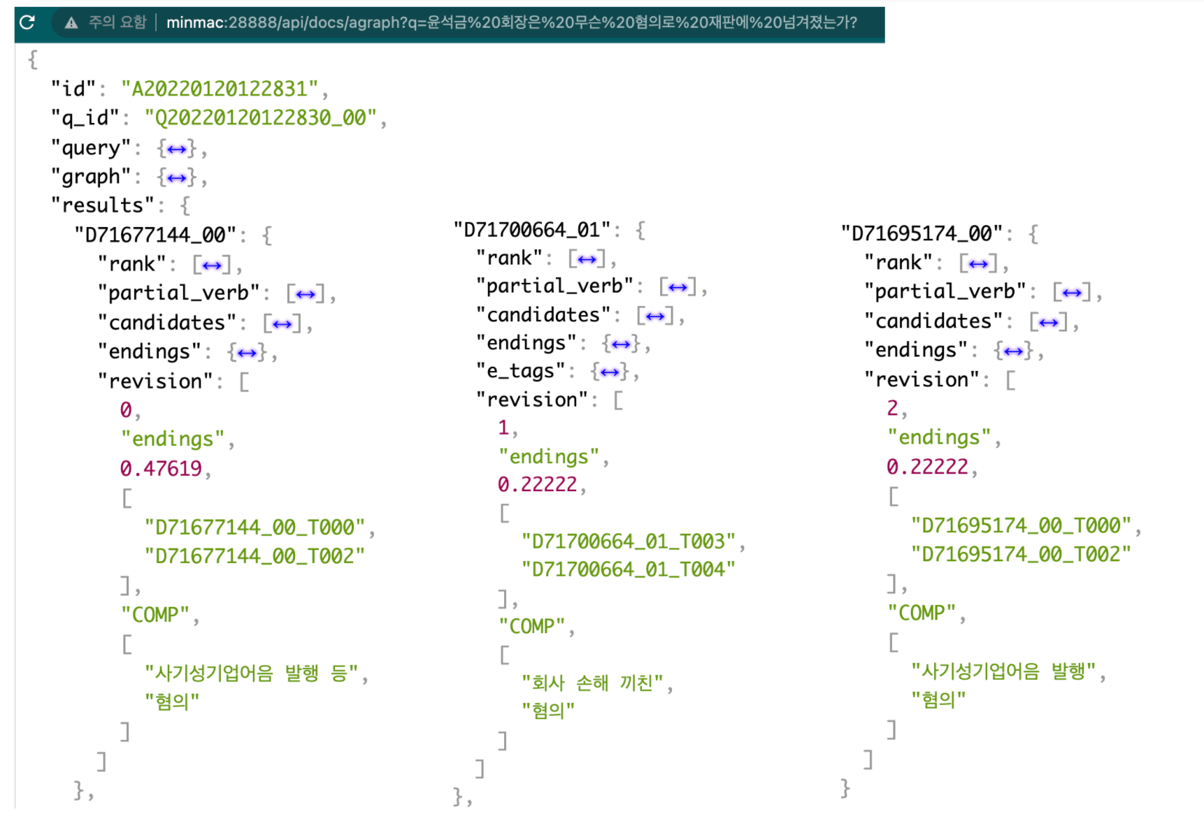The height and width of the screenshot is (816, 1204).
Task: Click the "D71677144_00" result key
Action: 155,235
